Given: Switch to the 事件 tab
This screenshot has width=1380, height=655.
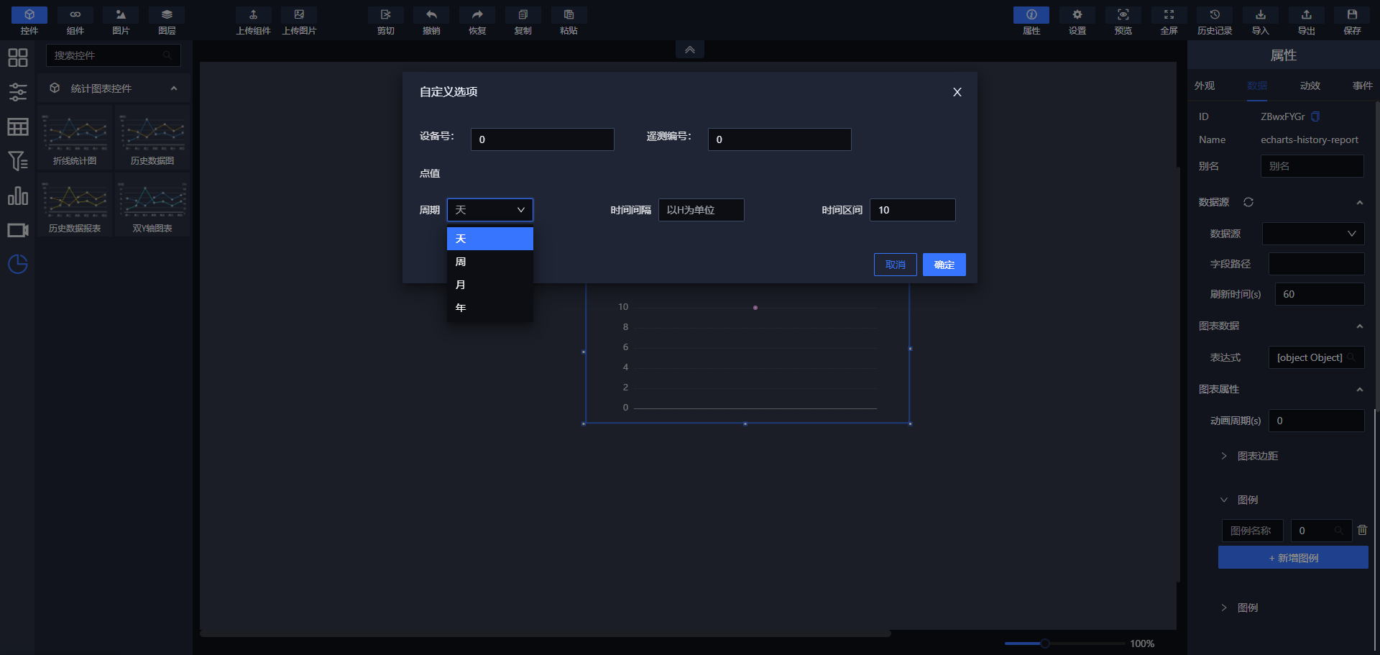Looking at the screenshot, I should coord(1362,86).
